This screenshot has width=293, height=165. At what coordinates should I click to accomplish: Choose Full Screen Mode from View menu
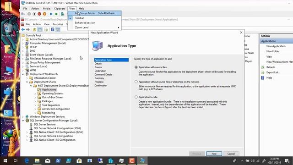point(94,13)
